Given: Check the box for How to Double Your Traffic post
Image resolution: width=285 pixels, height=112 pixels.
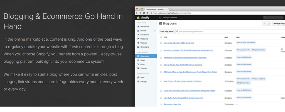Looking at the screenshot, I should point(161,65).
